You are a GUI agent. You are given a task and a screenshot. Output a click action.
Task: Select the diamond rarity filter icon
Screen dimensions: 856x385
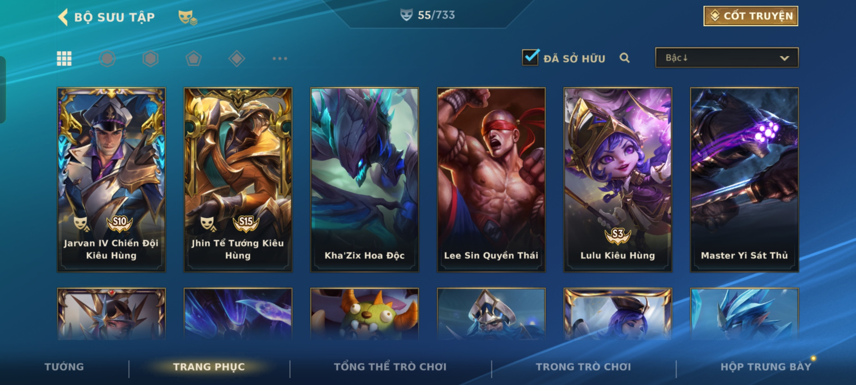tap(237, 58)
